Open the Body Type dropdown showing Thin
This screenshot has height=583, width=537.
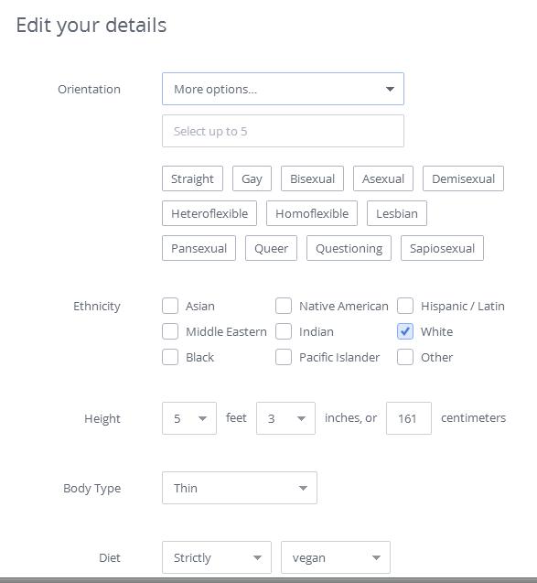pyautogui.click(x=240, y=488)
